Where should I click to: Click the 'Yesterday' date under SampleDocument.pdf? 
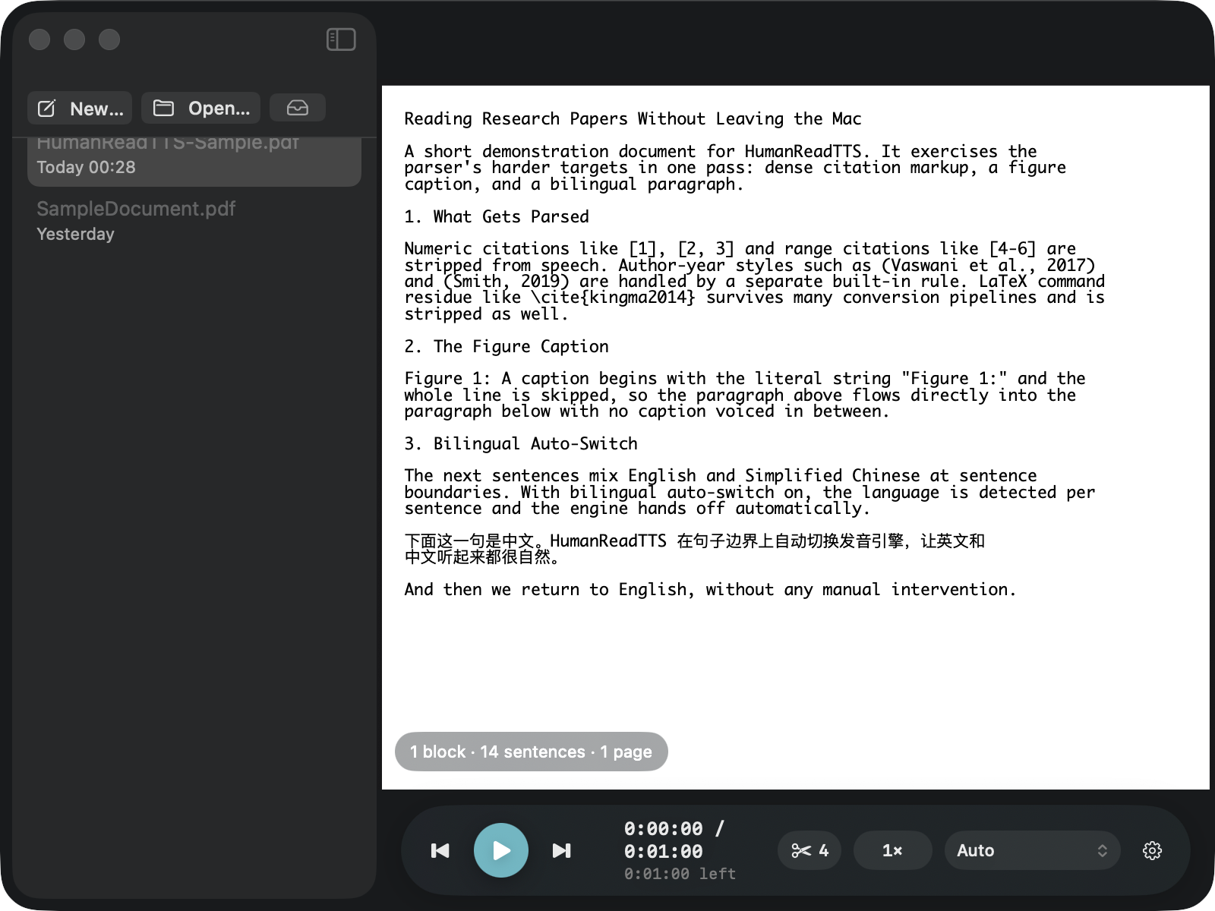pos(75,234)
